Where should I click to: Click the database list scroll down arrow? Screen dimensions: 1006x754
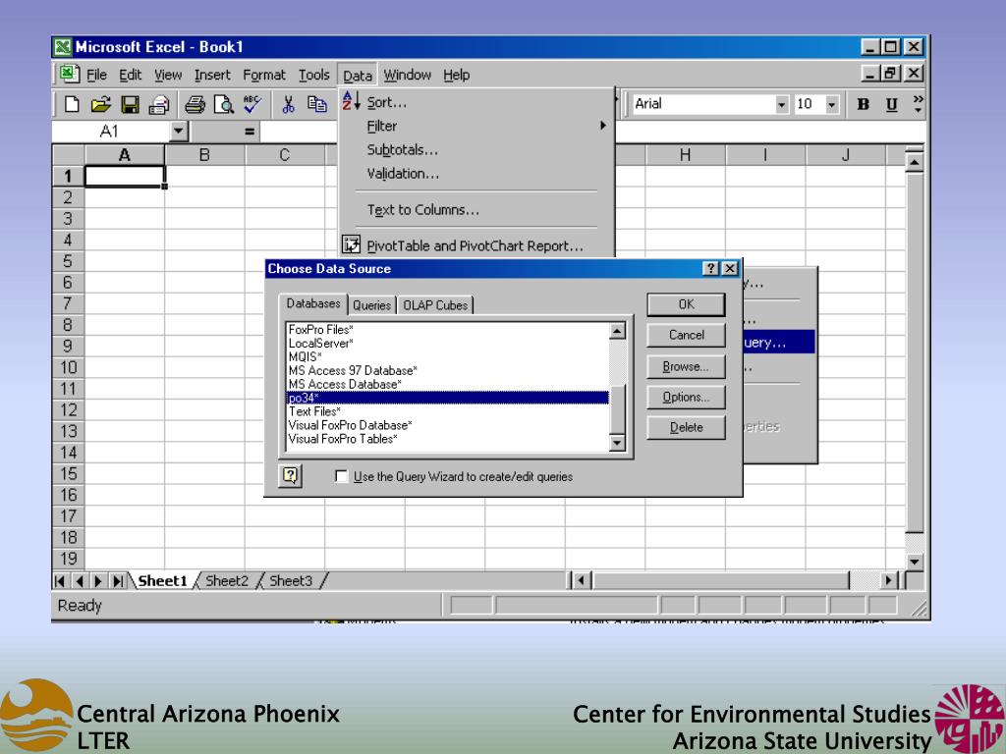pos(617,443)
